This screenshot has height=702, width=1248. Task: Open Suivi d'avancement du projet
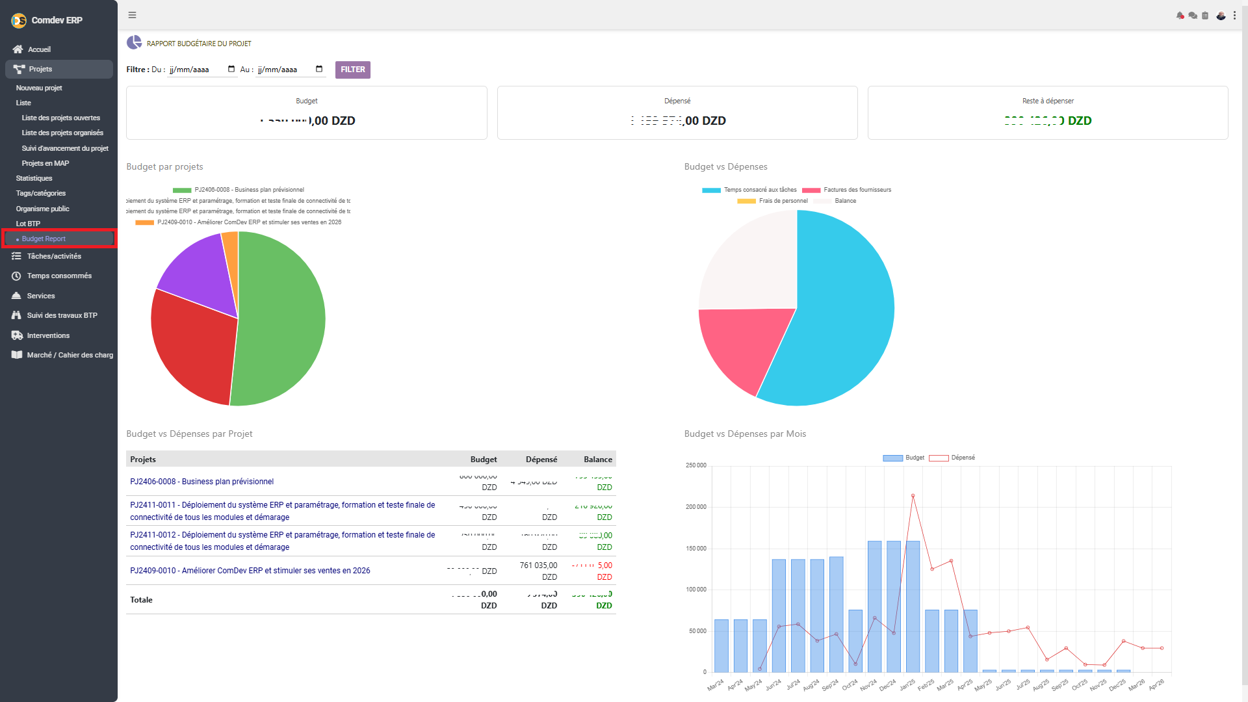click(x=65, y=148)
